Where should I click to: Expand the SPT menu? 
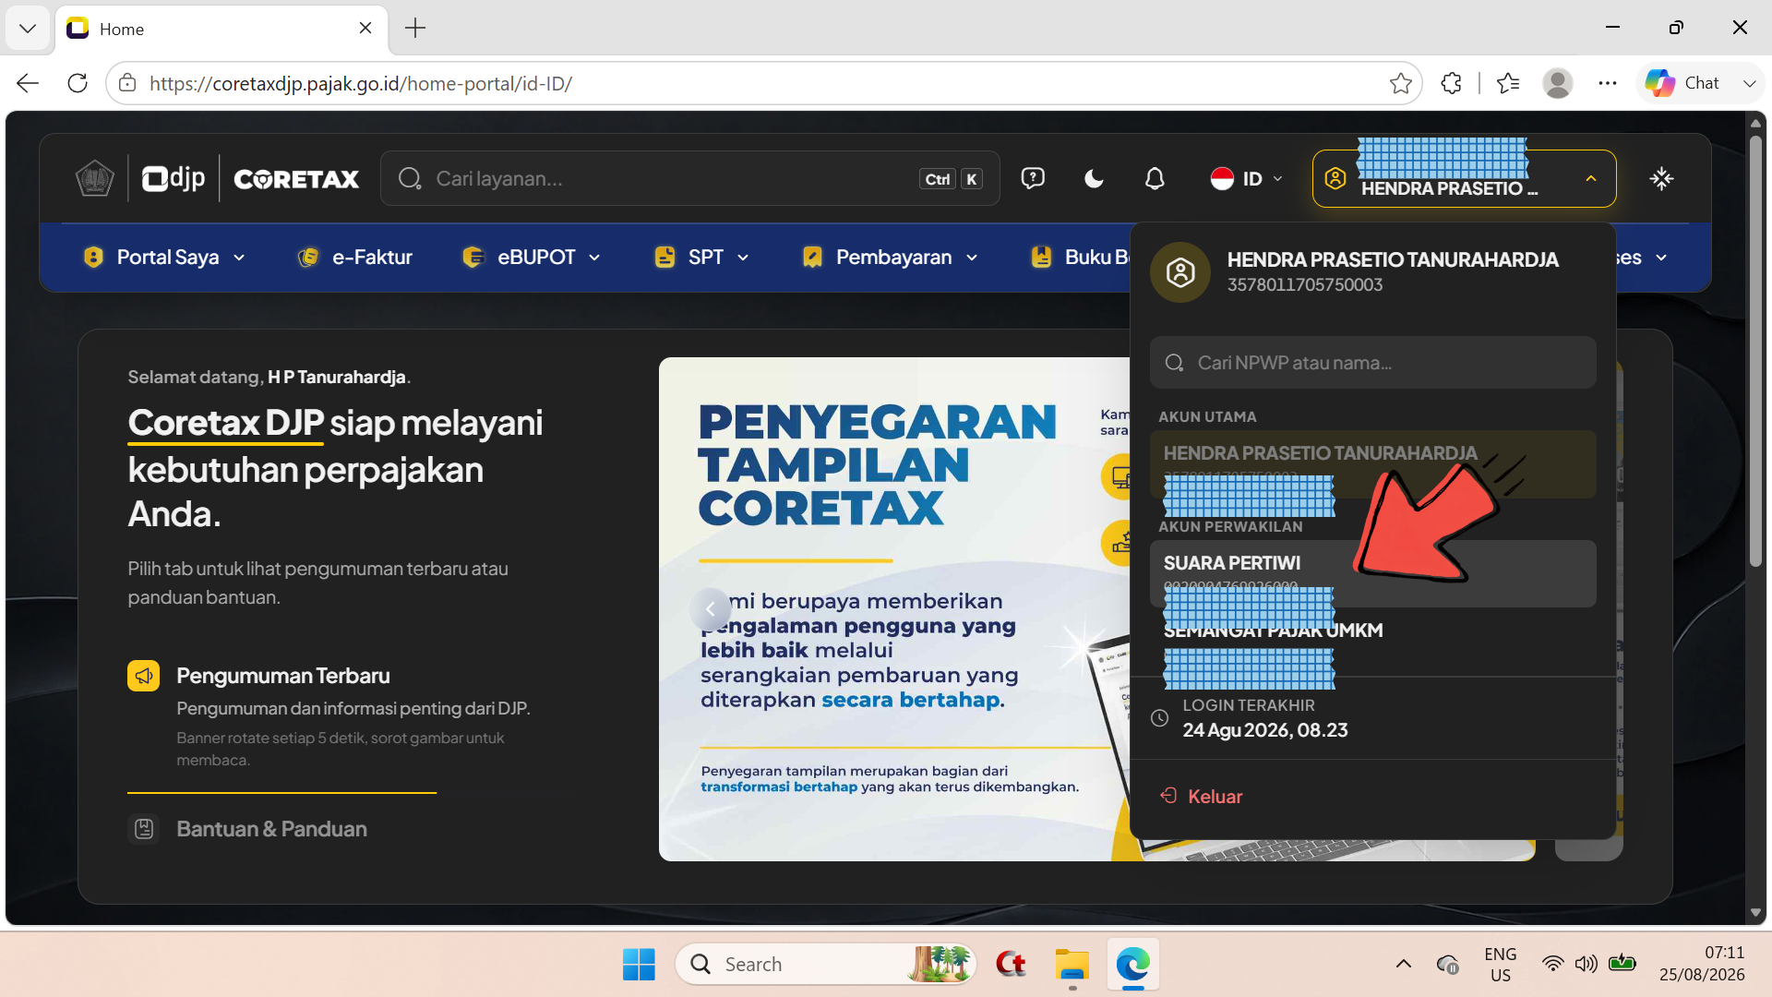[701, 258]
